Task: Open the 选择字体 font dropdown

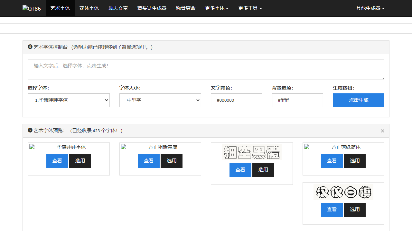Action: click(x=69, y=100)
